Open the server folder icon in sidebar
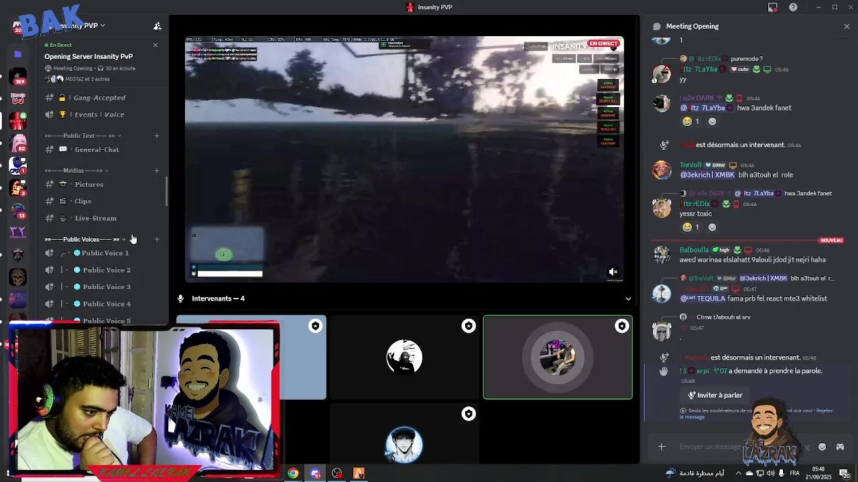The height and width of the screenshot is (482, 858). tap(18, 54)
